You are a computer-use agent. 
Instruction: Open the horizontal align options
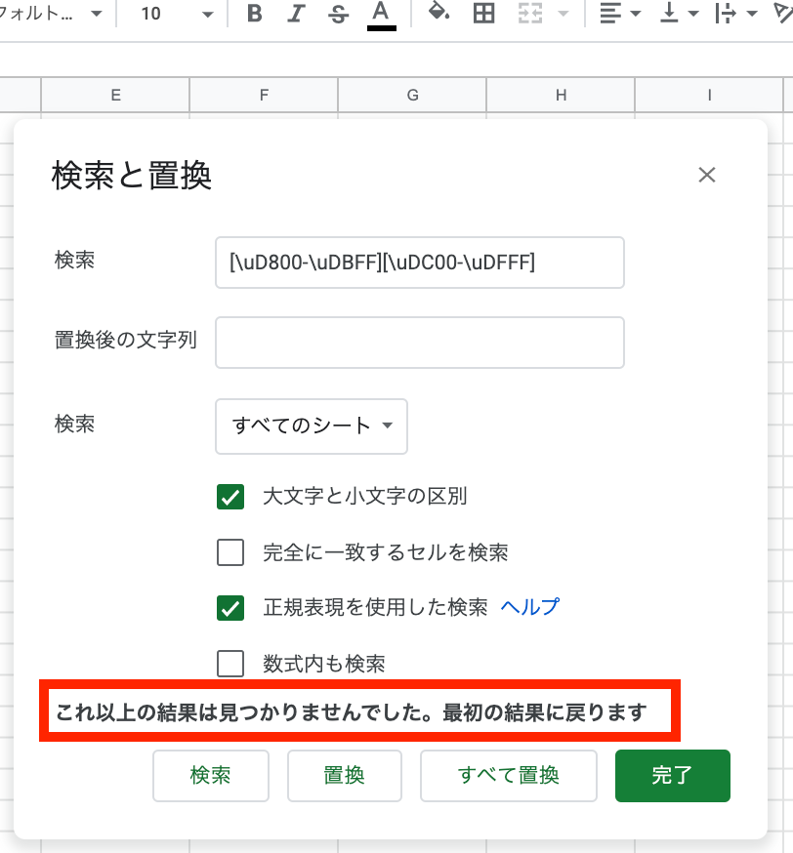(620, 15)
